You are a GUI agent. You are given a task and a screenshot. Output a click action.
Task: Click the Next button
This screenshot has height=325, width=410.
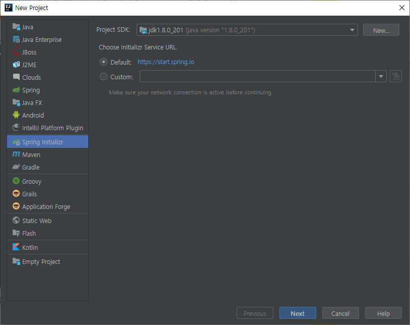298,313
